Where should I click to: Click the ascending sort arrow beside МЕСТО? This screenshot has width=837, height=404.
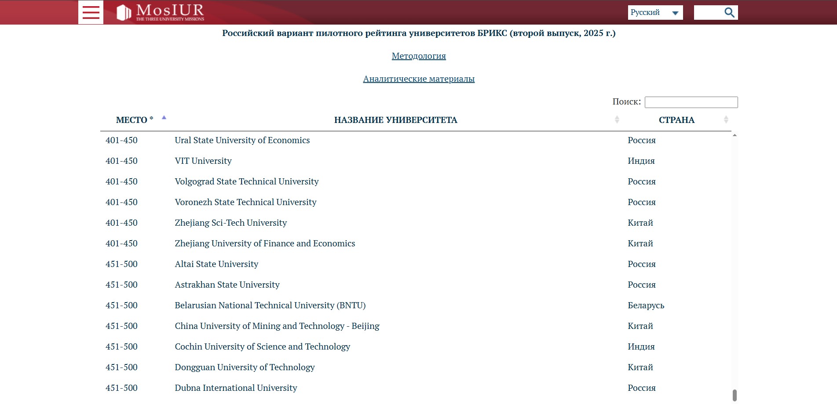tap(164, 118)
